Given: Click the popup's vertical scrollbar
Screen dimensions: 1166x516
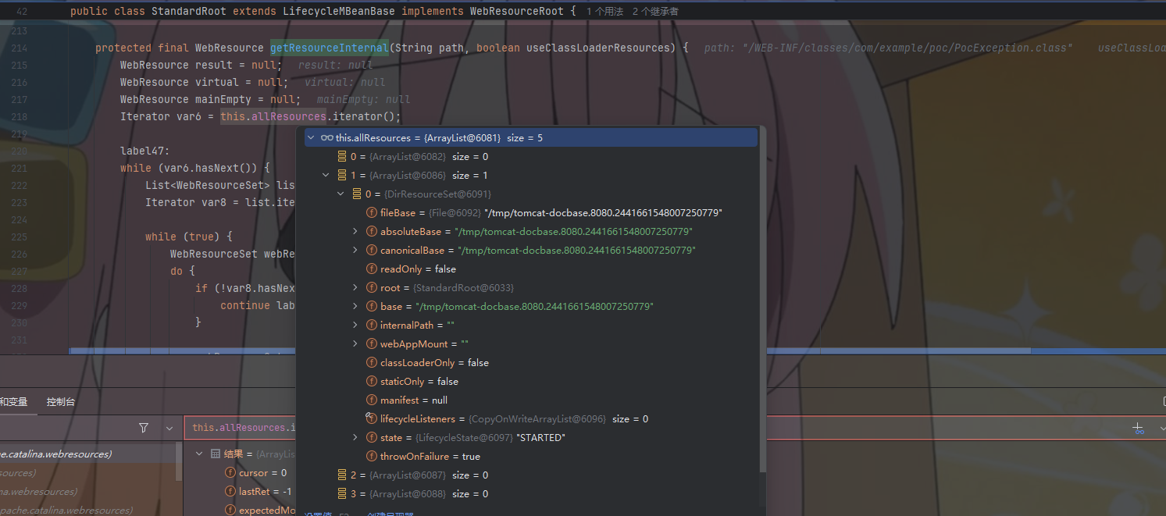Looking at the screenshot, I should point(761,312).
